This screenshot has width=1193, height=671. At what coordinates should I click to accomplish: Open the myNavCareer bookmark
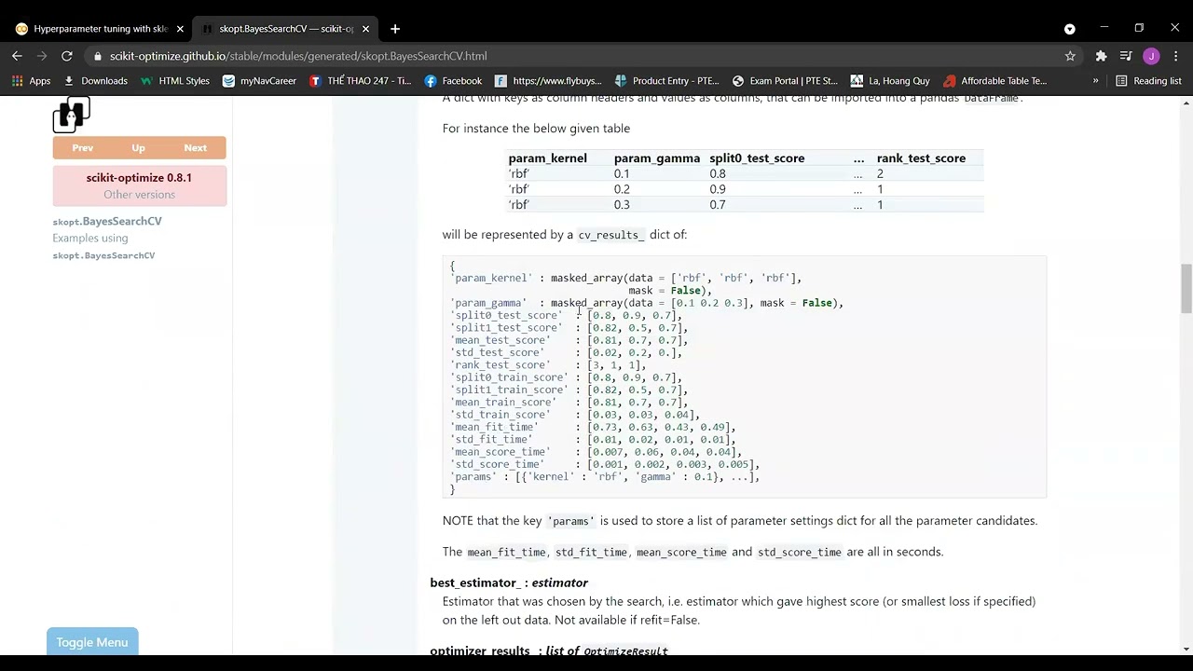tap(260, 81)
